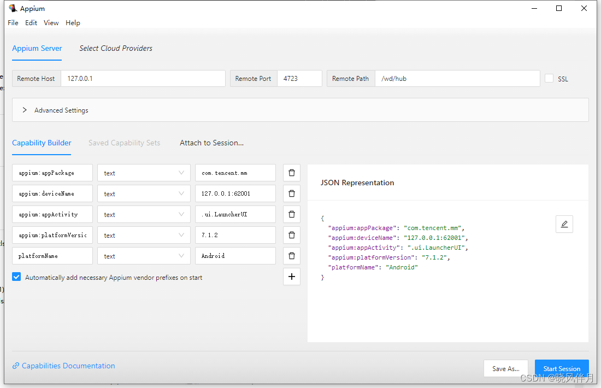Delete the appium:platformVersion capability row
Viewport: 601px width, 388px height.
coord(291,235)
